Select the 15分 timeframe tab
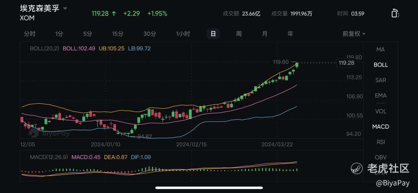The width and height of the screenshot is (418, 193). (x=117, y=34)
